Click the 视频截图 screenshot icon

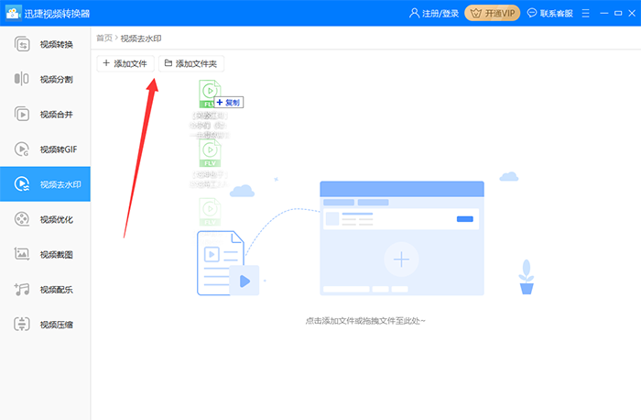coord(22,254)
